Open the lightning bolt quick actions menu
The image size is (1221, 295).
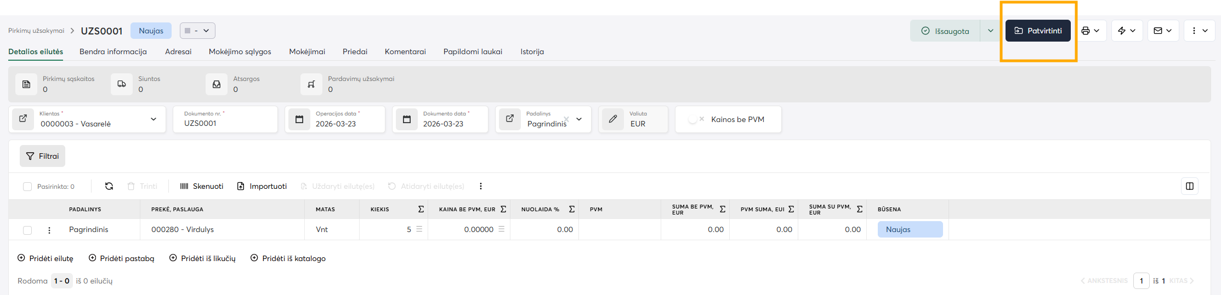1122,31
